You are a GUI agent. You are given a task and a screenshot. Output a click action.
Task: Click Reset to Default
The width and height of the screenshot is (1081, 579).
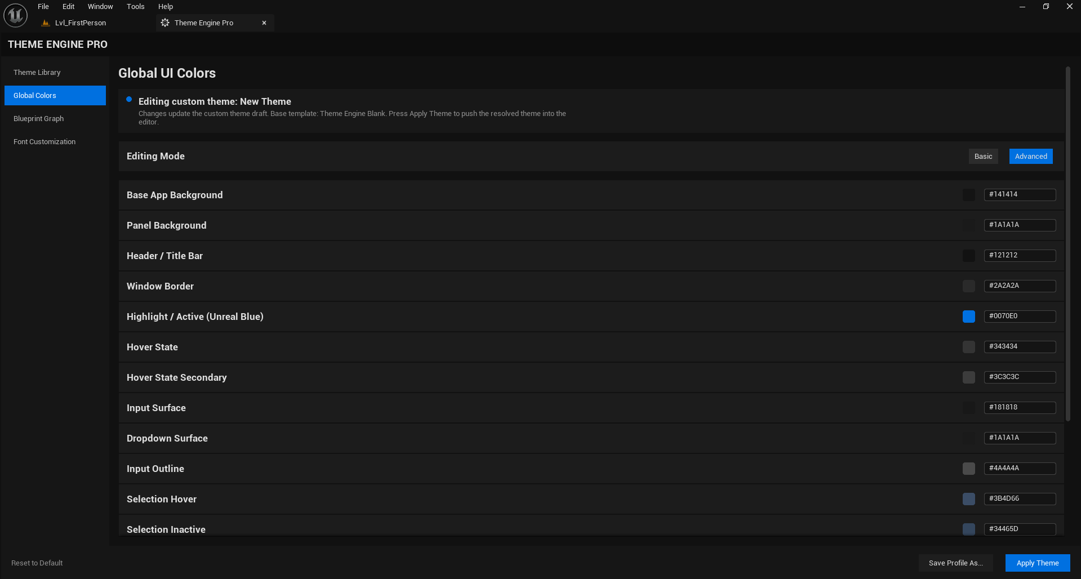coord(37,563)
